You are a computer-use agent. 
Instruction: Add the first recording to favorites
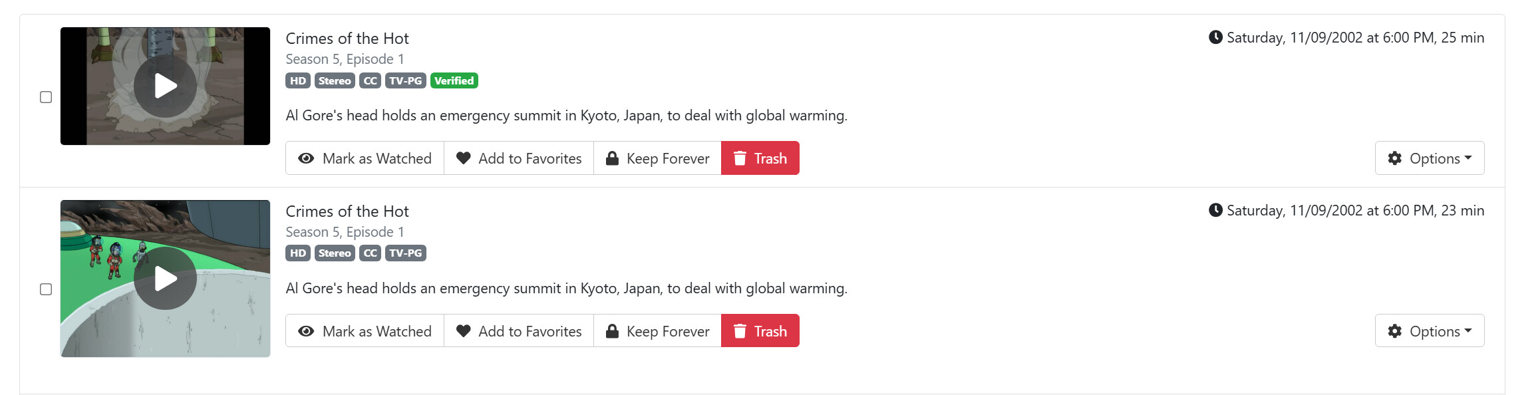[x=519, y=158]
